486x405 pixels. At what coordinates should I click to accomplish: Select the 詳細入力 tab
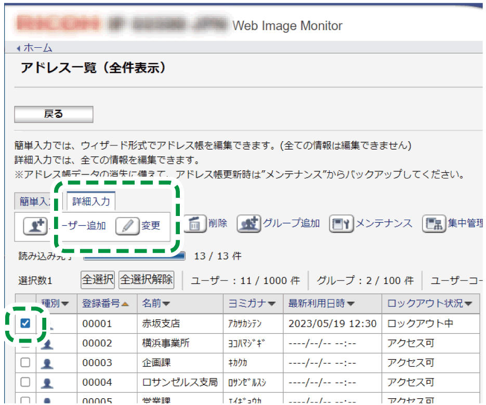point(89,201)
